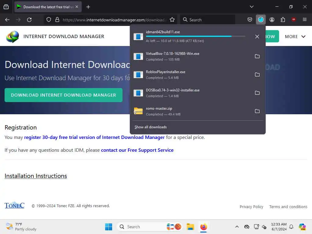Image resolution: width=312 pixels, height=234 pixels.
Task: Click the RobloxPlayerInstaller.exe file icon
Action: point(138,75)
